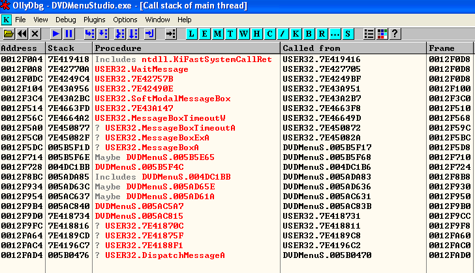475x273 pixels.
Task: Open the Help menu
Action: point(185,20)
